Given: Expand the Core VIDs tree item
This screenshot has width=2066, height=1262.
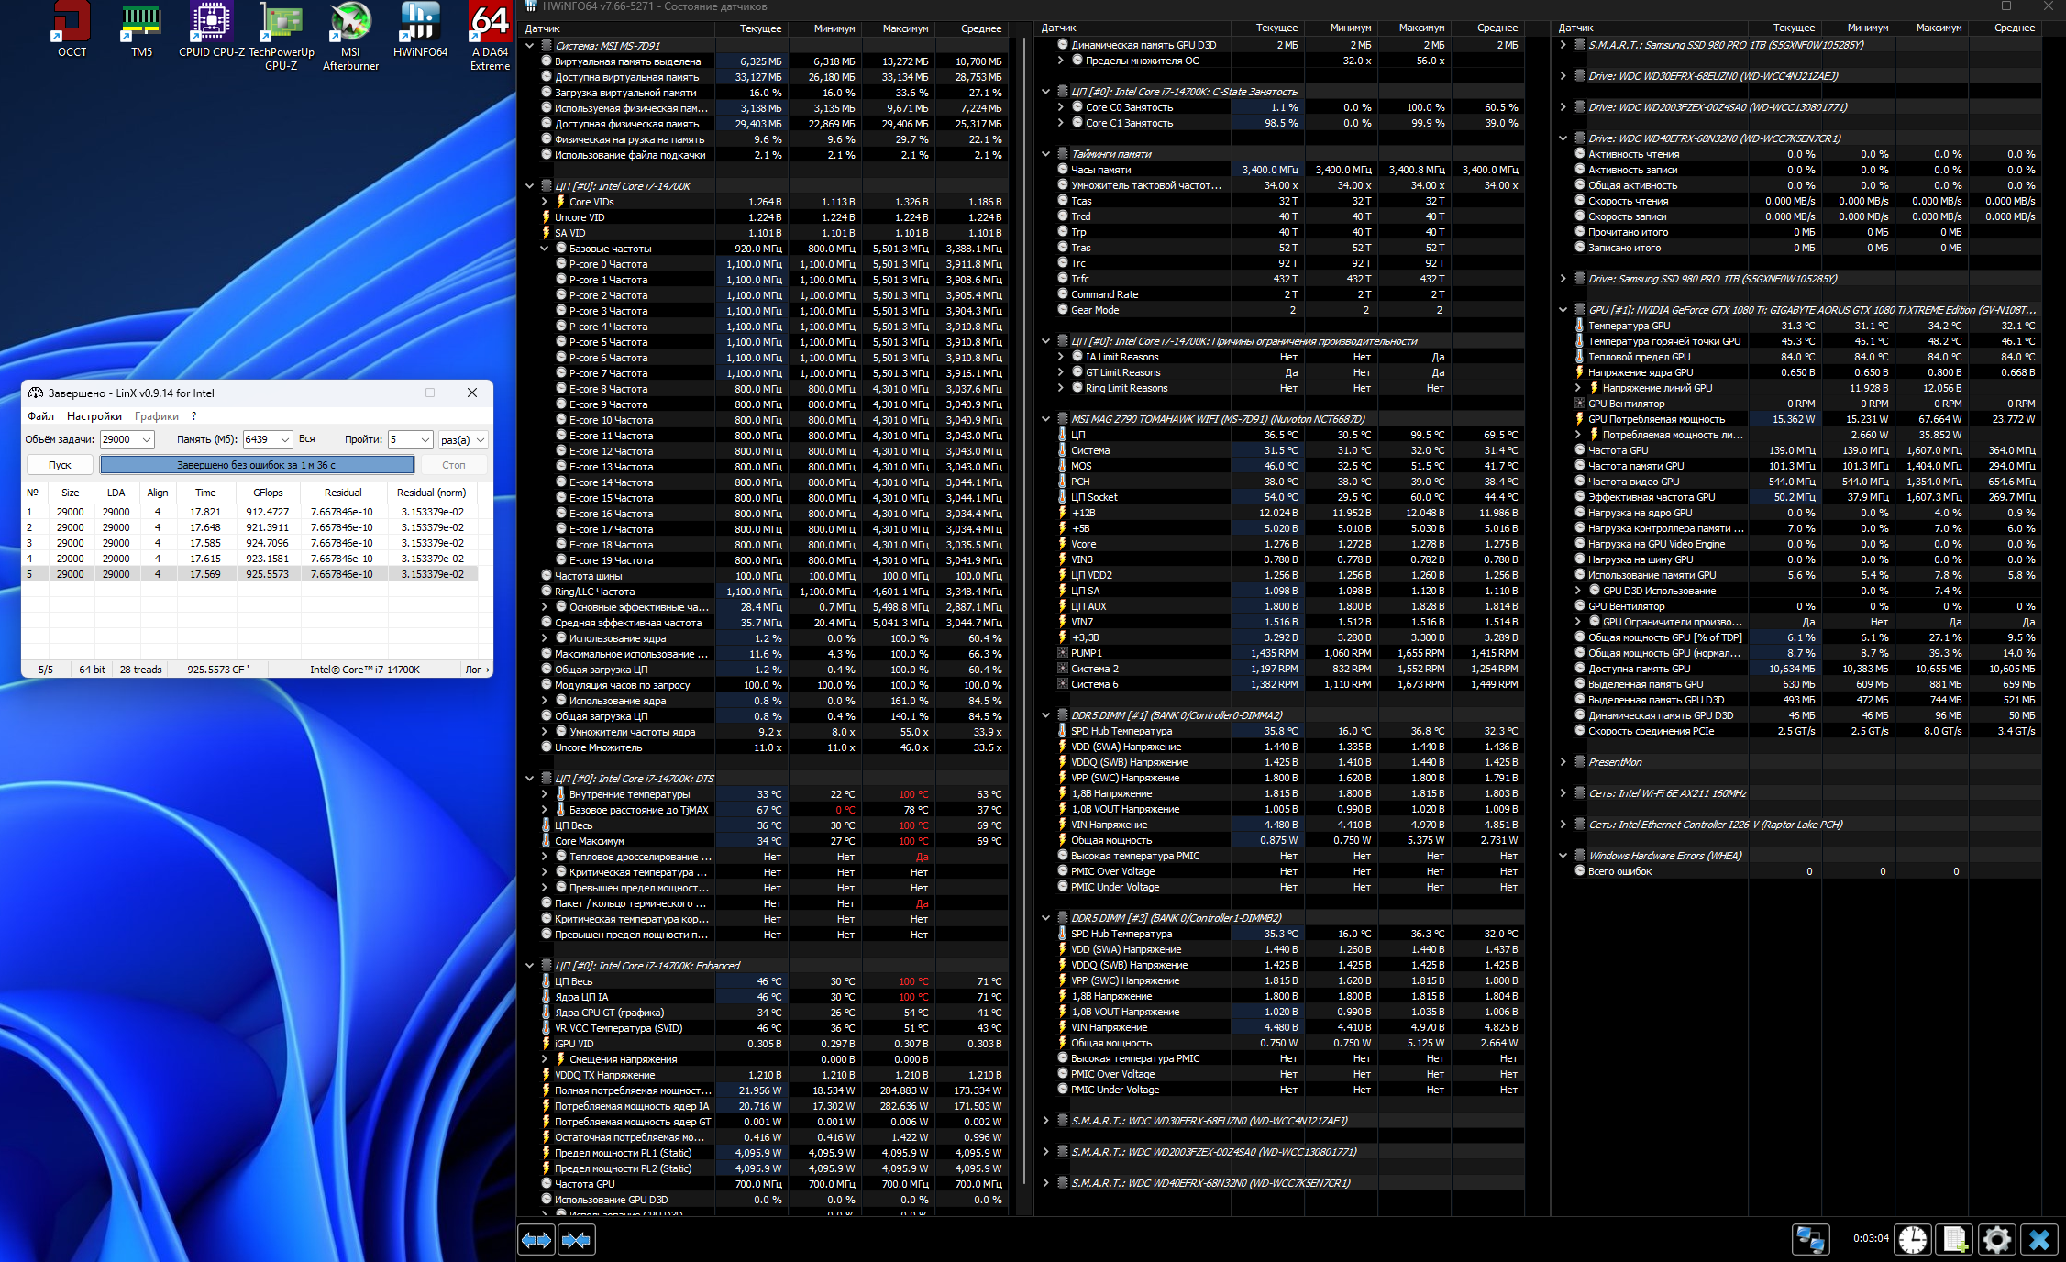Looking at the screenshot, I should click(x=544, y=202).
